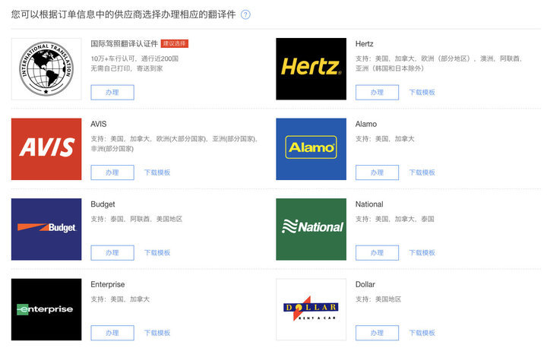547x348 pixels.
Task: Download the National template via 下载模板
Action: pos(422,253)
